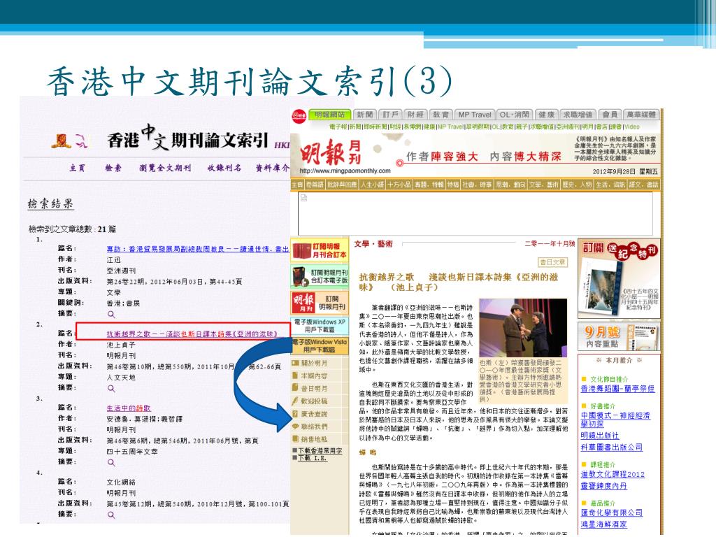Click the 香港舞蹈團-蘭亭祭姪 link

(617, 389)
